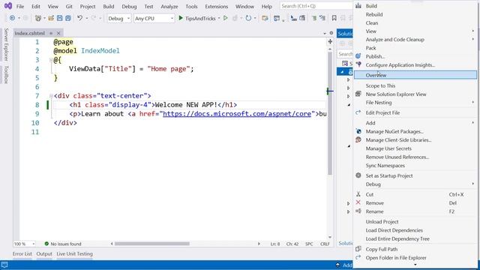Screen dimensions: 480x270
Task: Open the Debug configuration dropdown
Action: point(118,18)
